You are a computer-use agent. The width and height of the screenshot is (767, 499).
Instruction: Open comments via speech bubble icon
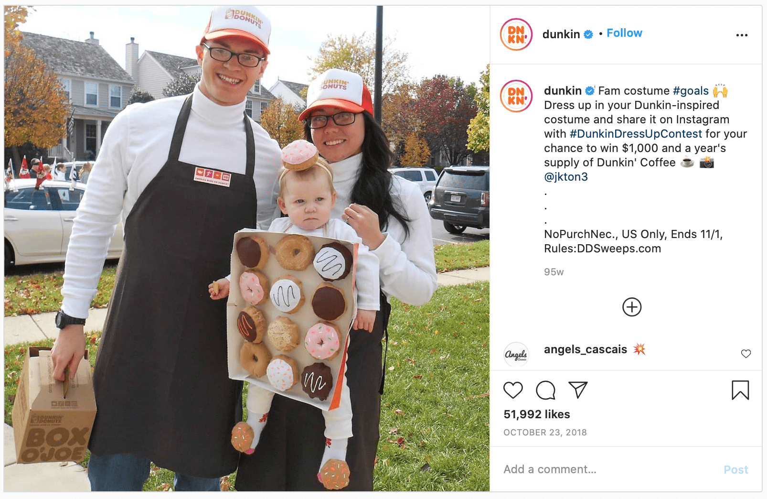coord(545,391)
